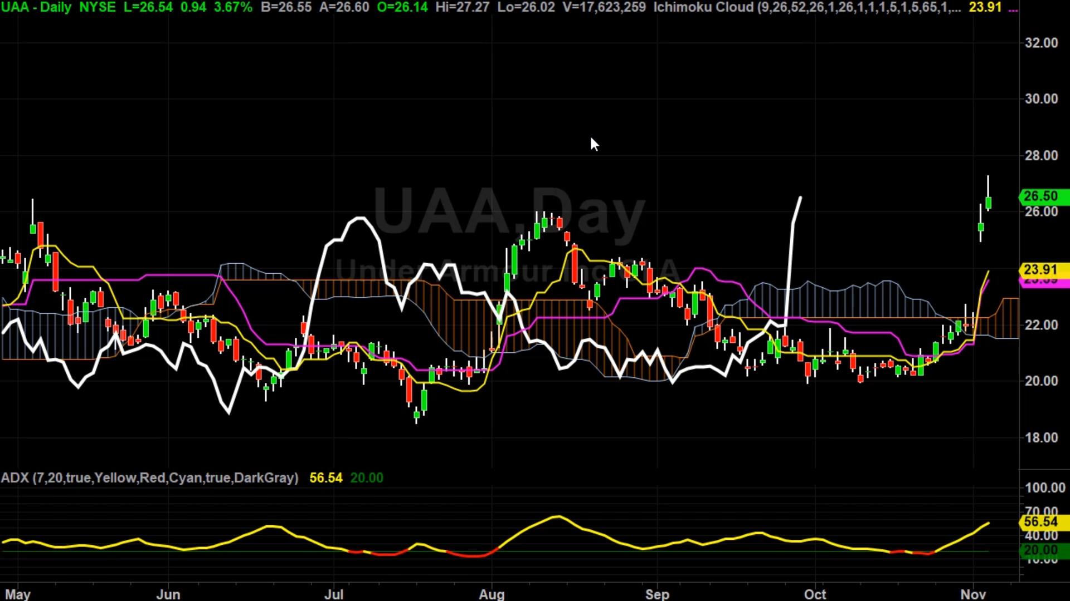Click the yellow 23.91 price axis marker
The height and width of the screenshot is (601, 1070).
click(1044, 270)
